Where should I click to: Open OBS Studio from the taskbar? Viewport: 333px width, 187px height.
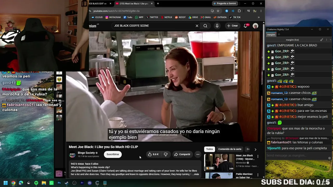click(x=74, y=183)
